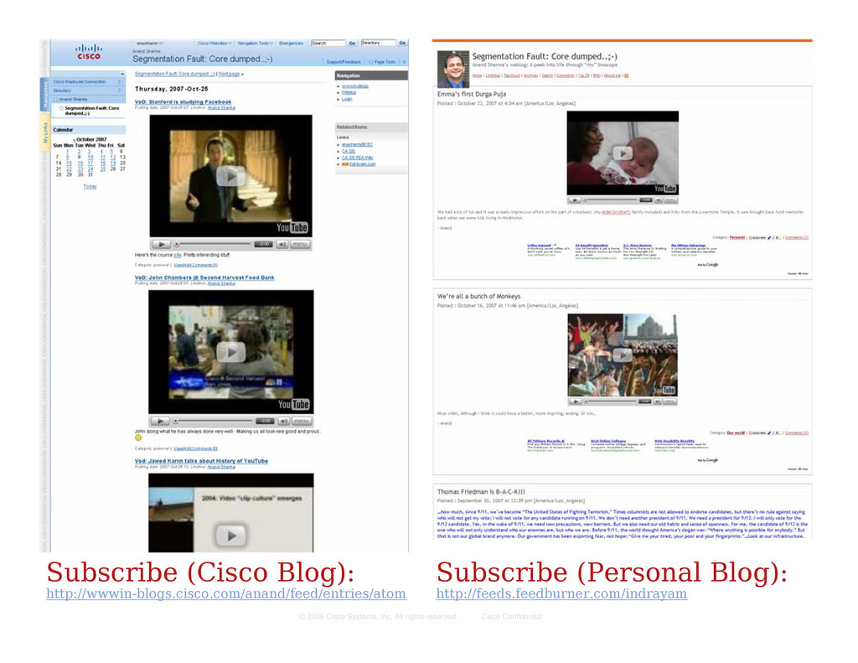Click the Search input field in Cisco header

328,43
